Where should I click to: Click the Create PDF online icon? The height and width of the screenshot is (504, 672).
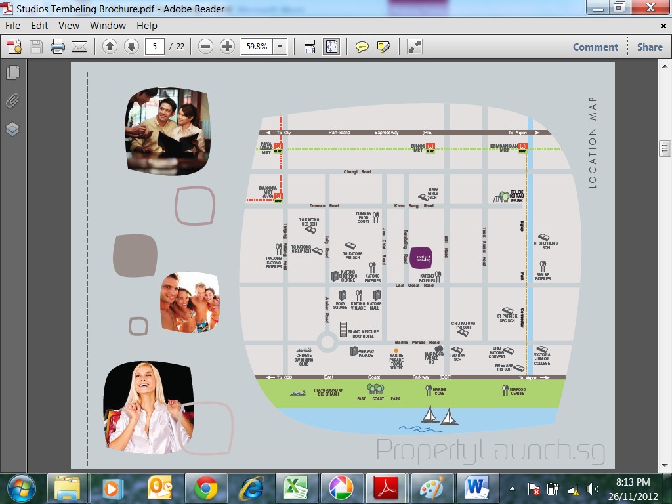(14, 47)
